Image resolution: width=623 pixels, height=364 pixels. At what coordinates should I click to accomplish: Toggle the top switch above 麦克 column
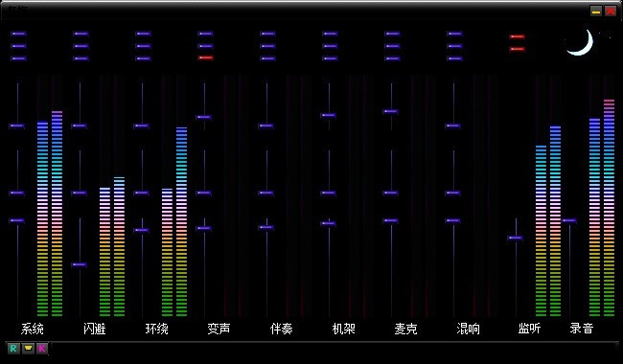coord(392,34)
